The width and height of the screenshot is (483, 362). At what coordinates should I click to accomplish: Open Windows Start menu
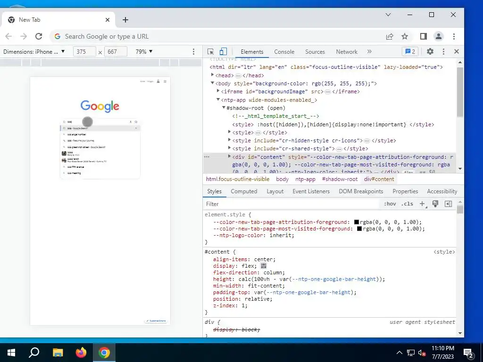11,353
